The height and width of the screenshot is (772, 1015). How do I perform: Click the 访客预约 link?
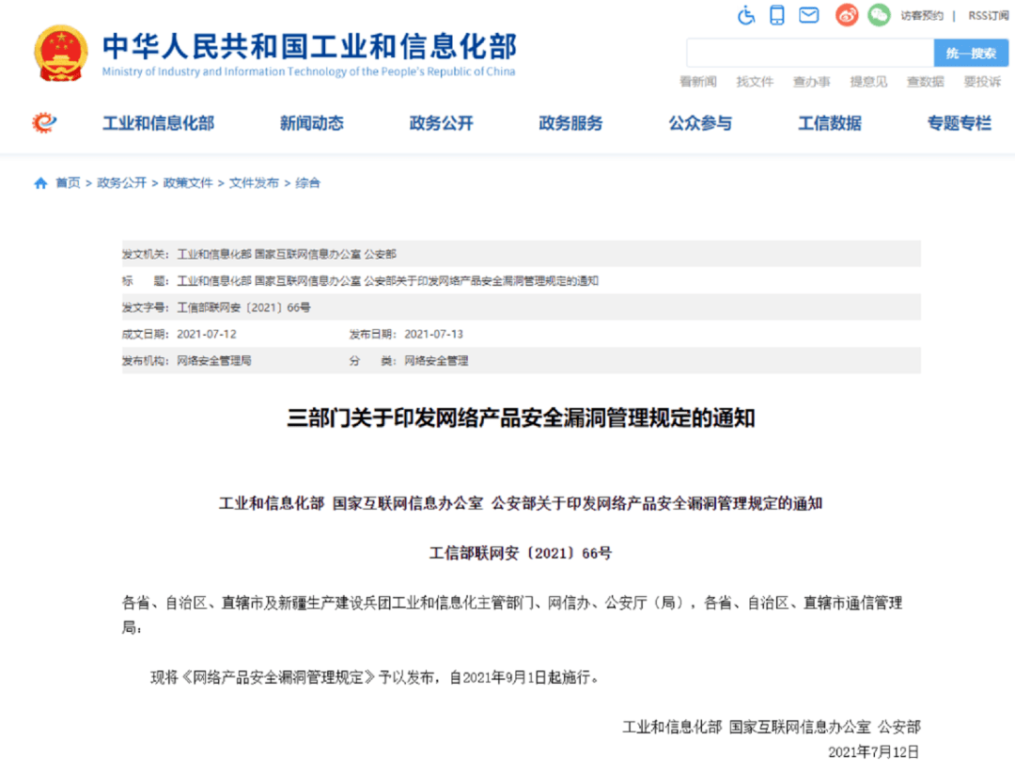tap(922, 16)
